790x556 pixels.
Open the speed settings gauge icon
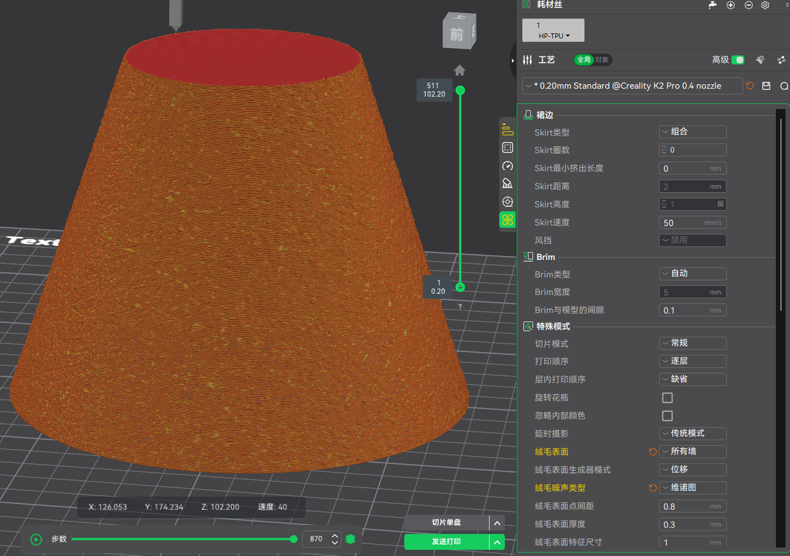pos(507,166)
